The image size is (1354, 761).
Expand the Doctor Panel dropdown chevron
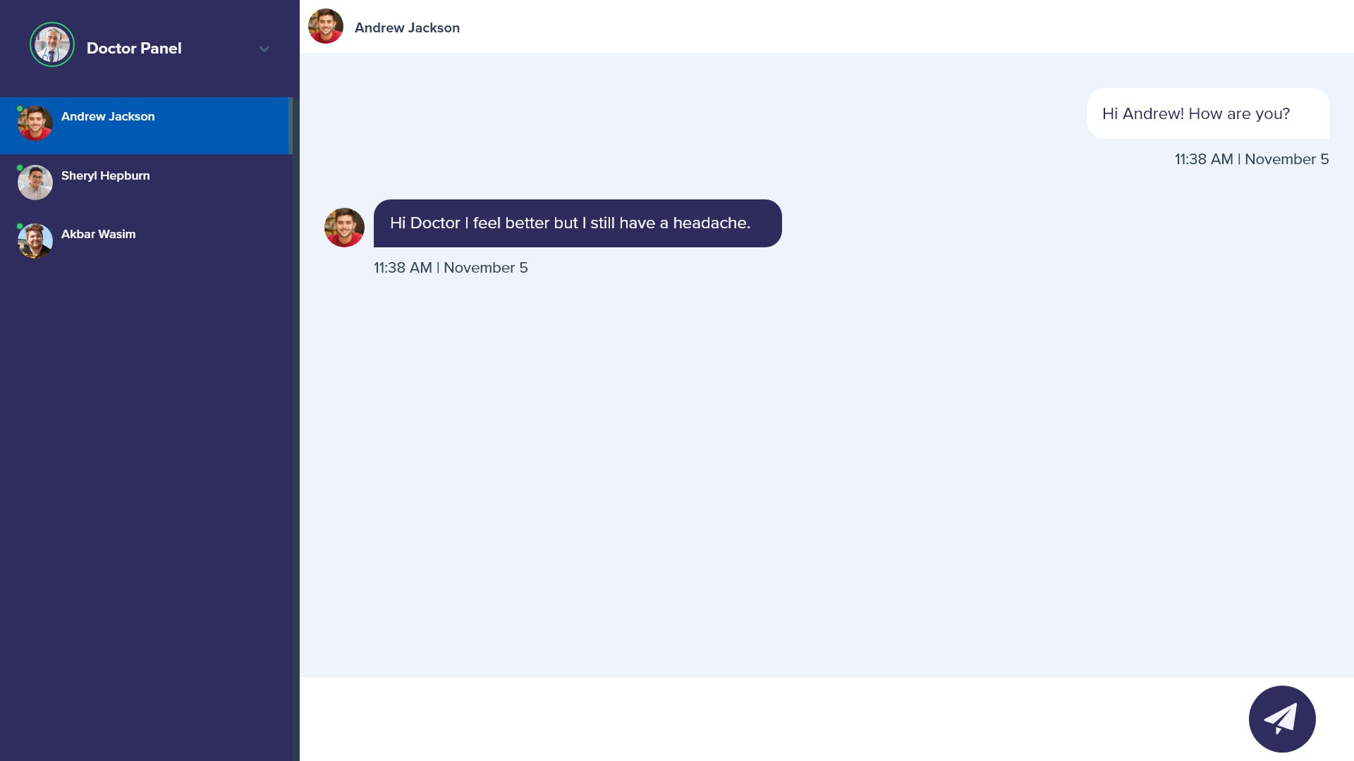(264, 49)
